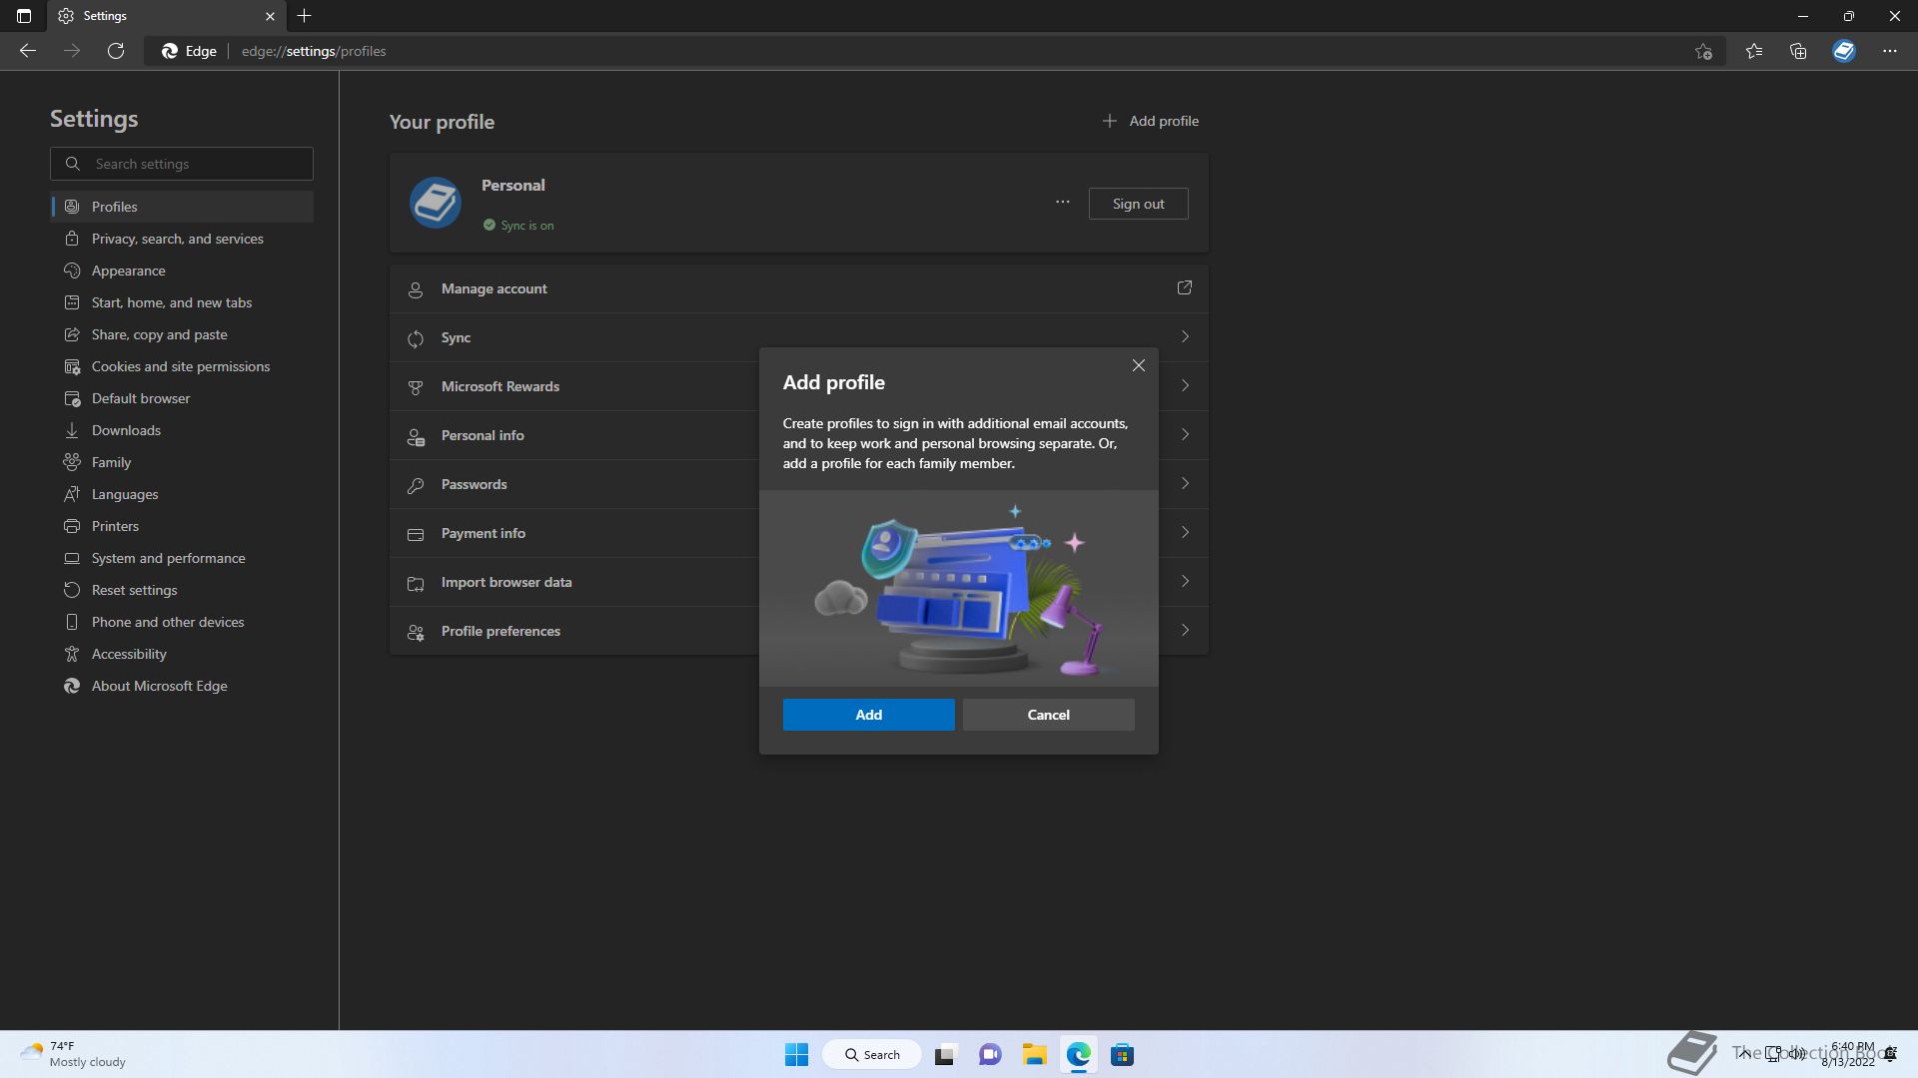
Task: Open Privacy, search, and services settings
Action: click(x=182, y=239)
